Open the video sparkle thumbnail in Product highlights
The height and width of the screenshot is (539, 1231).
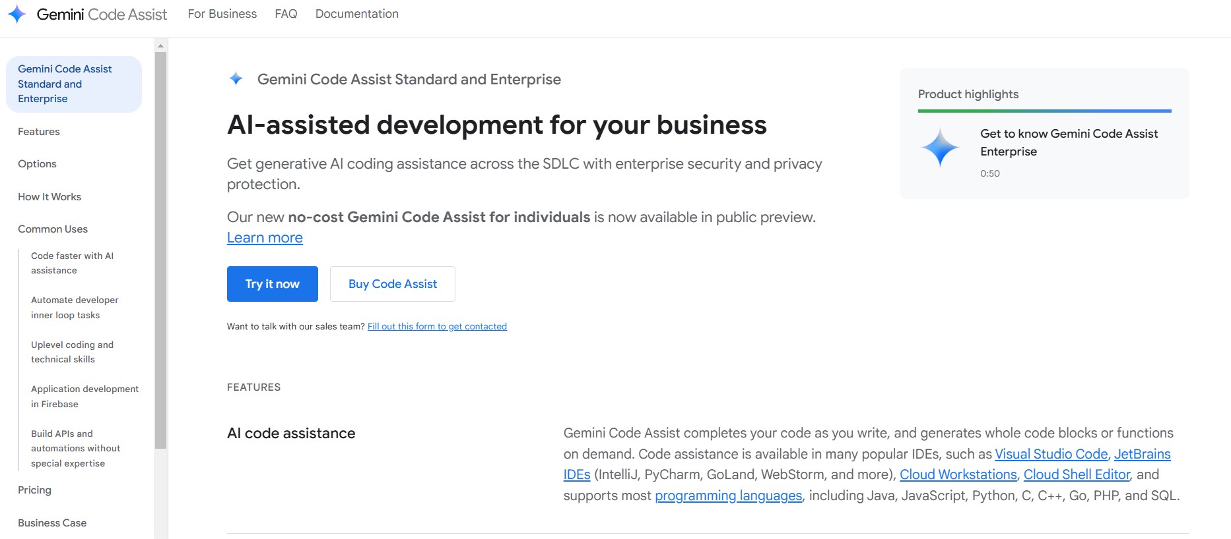click(940, 148)
